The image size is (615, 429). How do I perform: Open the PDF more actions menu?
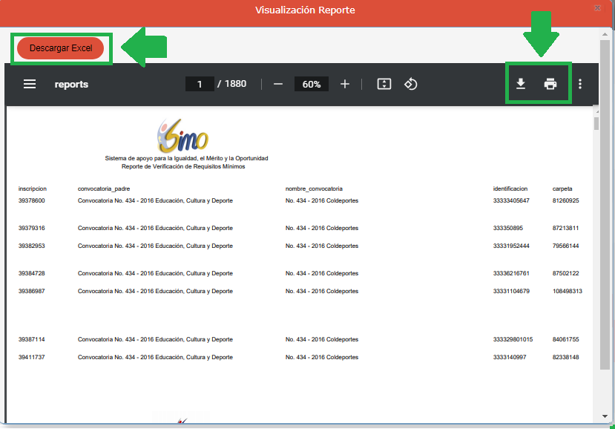580,85
